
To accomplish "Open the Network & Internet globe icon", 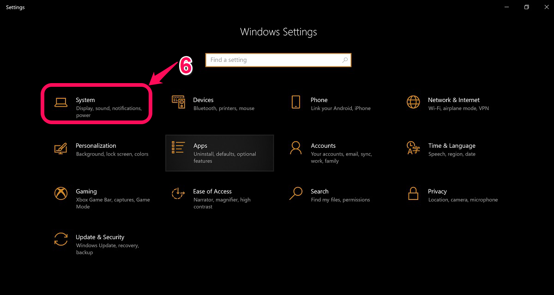I will [413, 102].
